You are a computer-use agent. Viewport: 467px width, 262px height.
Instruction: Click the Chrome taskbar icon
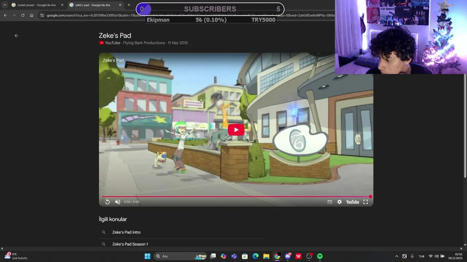pyautogui.click(x=277, y=256)
